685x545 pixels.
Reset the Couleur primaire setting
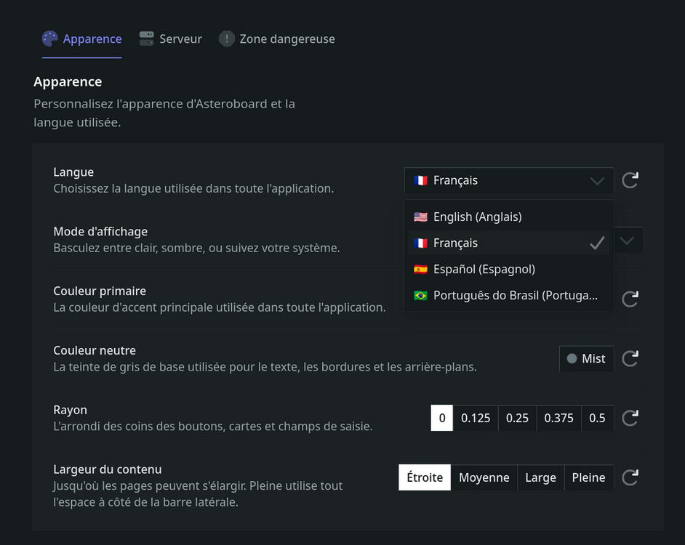coord(630,299)
